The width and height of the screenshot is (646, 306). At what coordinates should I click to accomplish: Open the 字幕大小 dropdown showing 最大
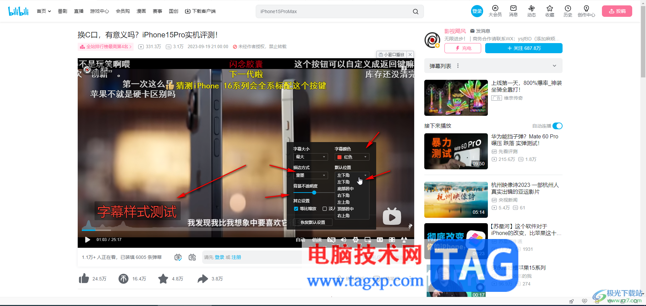point(311,157)
